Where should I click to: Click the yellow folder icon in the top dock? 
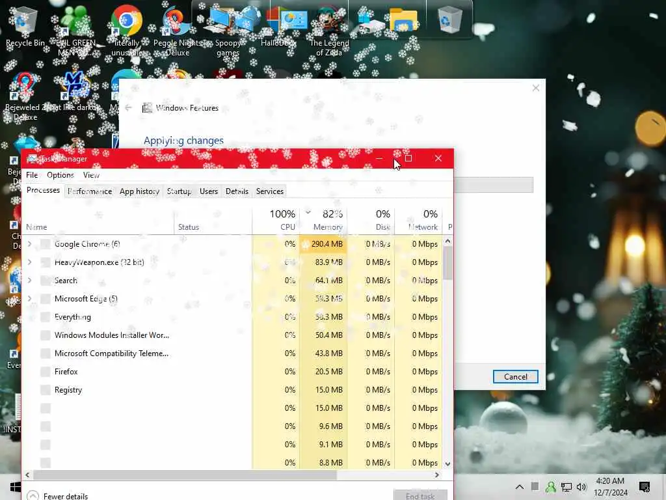(403, 20)
